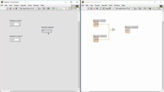The height and width of the screenshot is (92, 164).
Task: Open Tools menu in Front Panel window
Action: tap(30, 5)
